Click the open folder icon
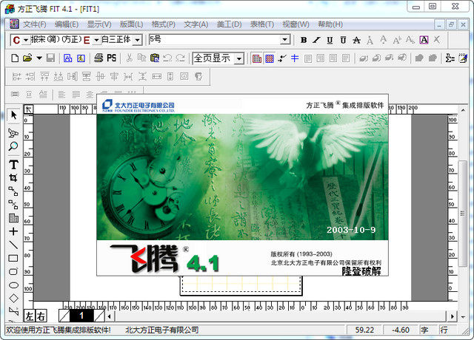 [x=27, y=58]
